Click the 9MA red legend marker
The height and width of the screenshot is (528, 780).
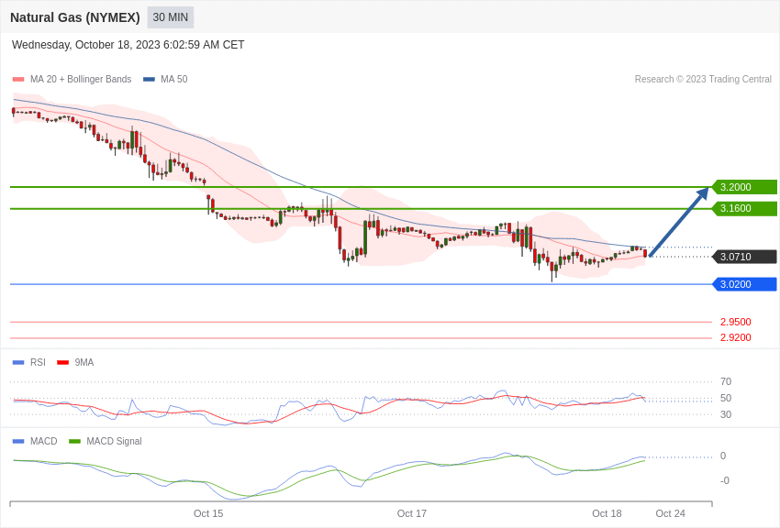(x=62, y=363)
